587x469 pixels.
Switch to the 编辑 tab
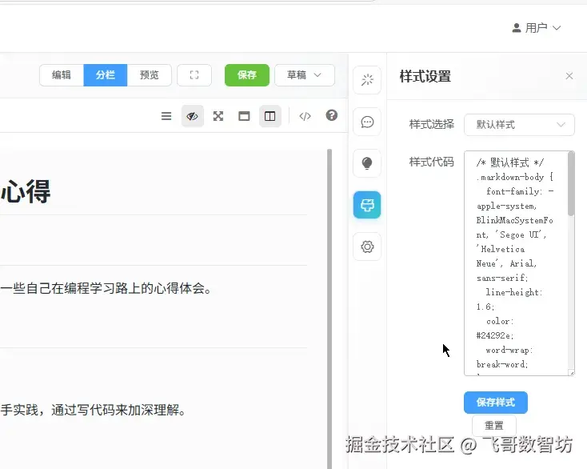click(62, 75)
